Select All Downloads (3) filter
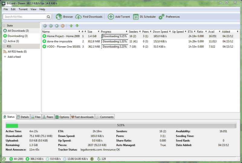This screenshot has width=242, height=163. tap(21, 31)
